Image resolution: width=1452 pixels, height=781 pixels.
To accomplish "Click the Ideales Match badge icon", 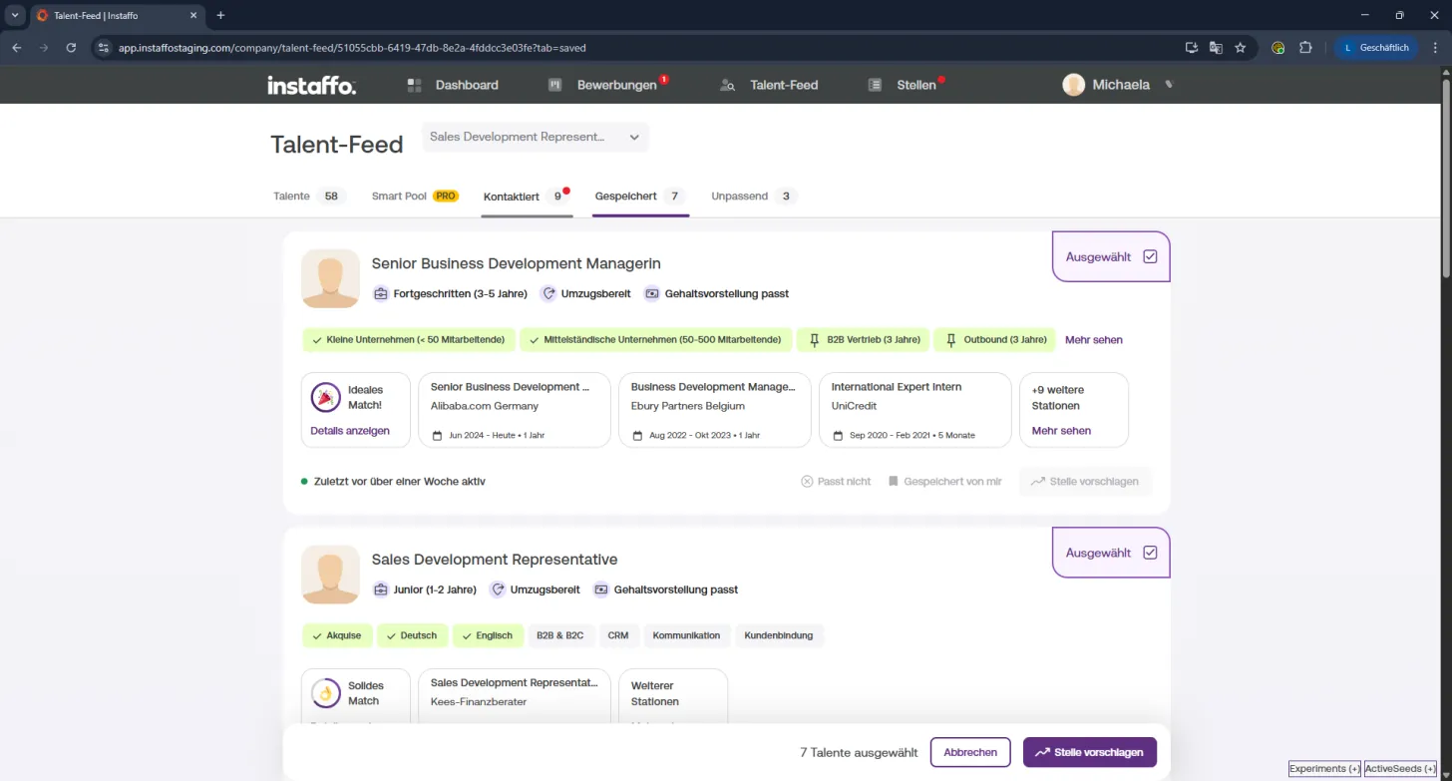I will (326, 397).
